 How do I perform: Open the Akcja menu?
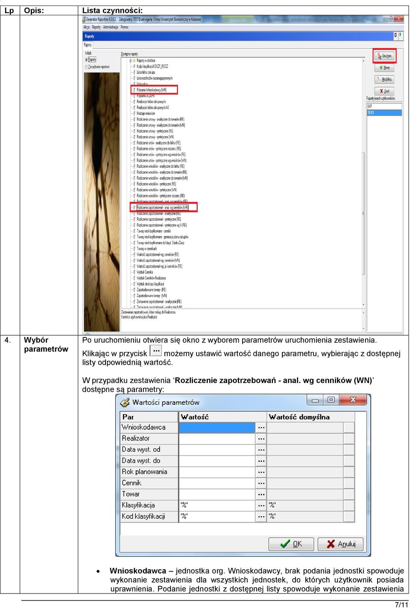[x=87, y=27]
